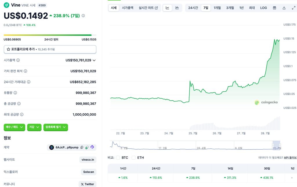
Task: Open the 매수 / 매도 dropdown
Action: point(15,127)
